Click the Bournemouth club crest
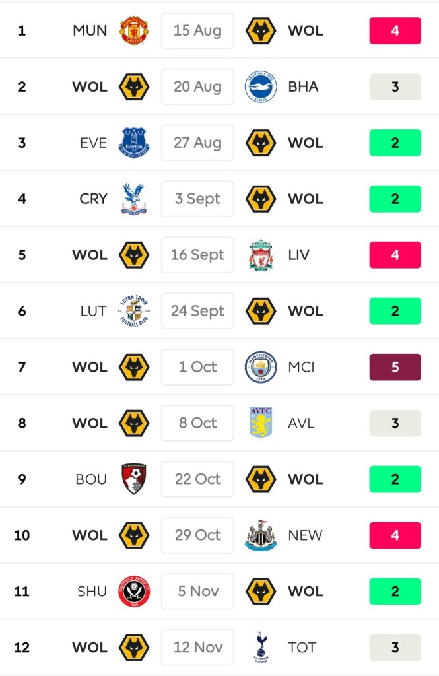The width and height of the screenshot is (439, 676). [x=133, y=479]
